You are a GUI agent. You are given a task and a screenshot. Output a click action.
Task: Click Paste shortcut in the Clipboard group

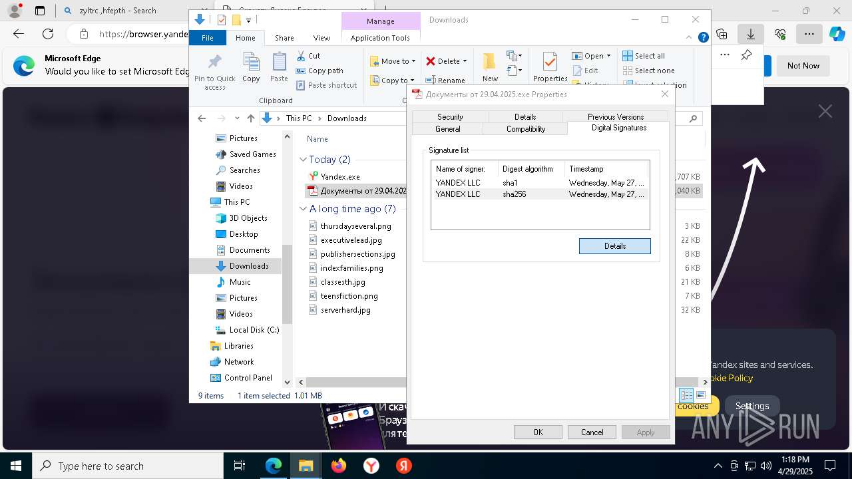tap(326, 85)
